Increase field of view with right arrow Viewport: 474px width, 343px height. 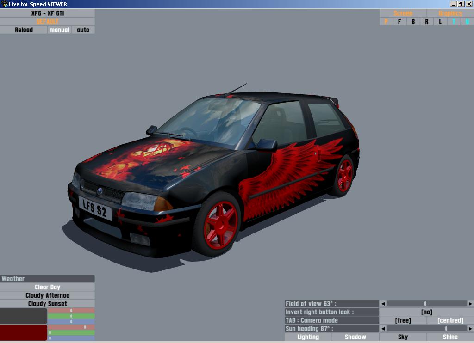pos(470,304)
